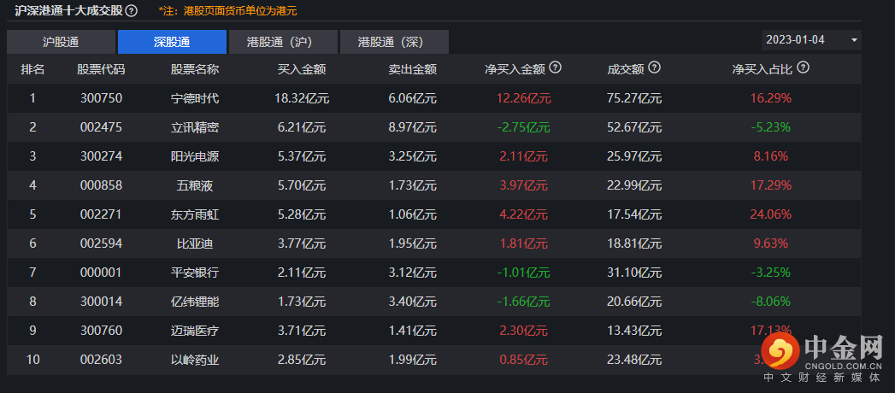895x393 pixels.
Task: Switch to 港股通（深） tab
Action: 394,42
